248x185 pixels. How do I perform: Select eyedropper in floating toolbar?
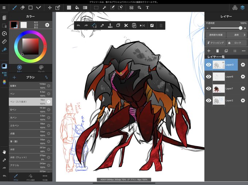102,25
